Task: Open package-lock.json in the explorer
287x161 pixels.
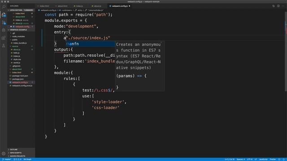Action: click(x=20, y=76)
